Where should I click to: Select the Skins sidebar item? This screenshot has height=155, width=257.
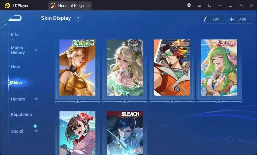16,83
